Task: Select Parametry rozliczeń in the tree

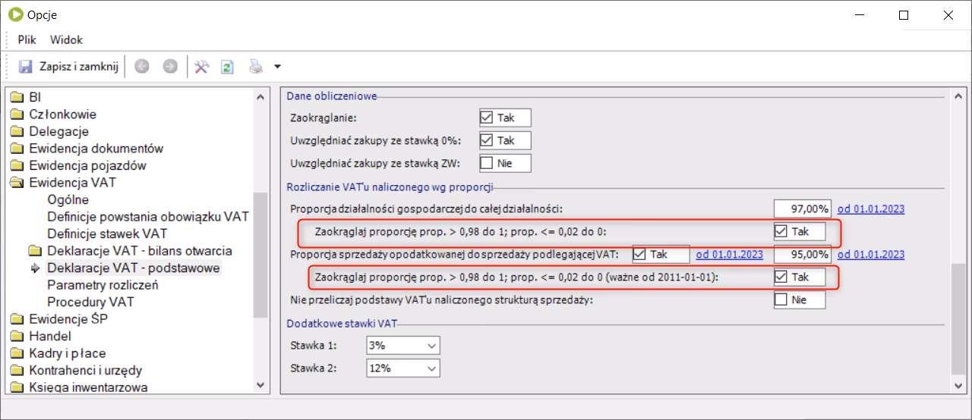Action: pyautogui.click(x=102, y=285)
